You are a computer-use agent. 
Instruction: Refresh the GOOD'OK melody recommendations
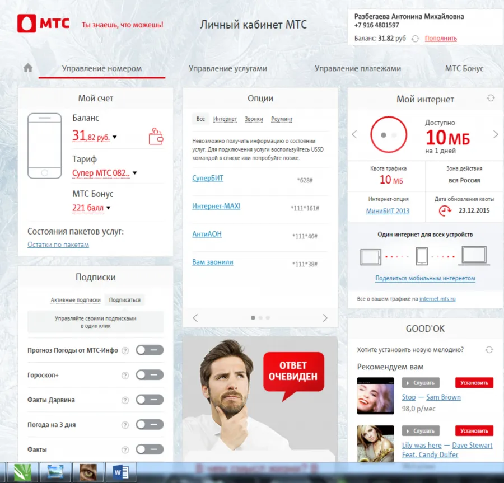pyautogui.click(x=489, y=350)
